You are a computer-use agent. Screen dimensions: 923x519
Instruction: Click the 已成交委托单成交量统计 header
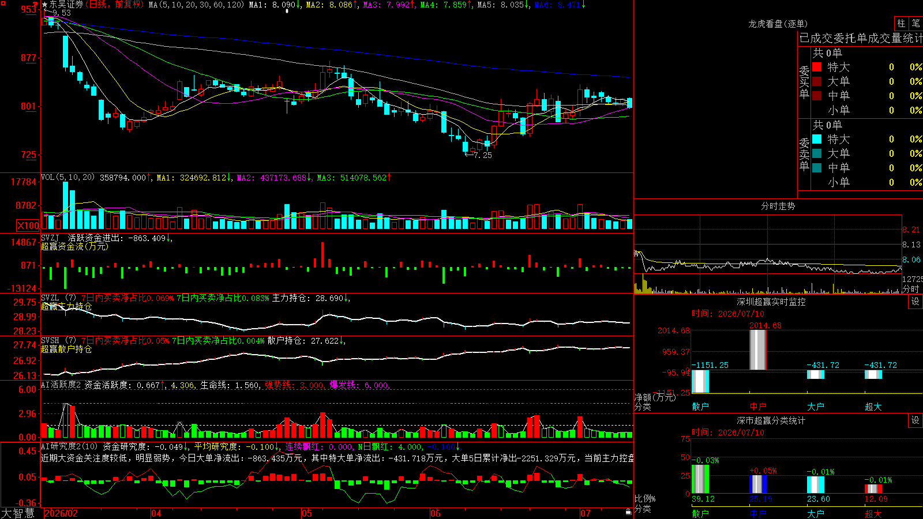[x=861, y=38]
